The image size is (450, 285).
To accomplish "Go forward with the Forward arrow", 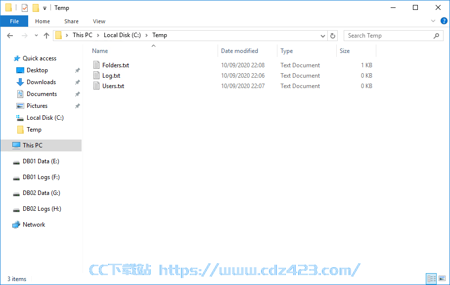I will 25,36.
